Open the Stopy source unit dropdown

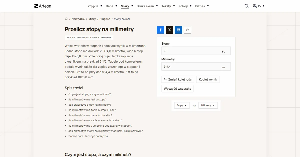182,105
